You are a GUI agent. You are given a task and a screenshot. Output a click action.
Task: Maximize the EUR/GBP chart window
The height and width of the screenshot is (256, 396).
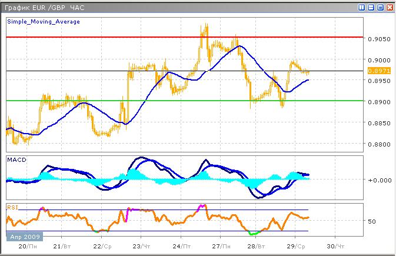(x=380, y=8)
